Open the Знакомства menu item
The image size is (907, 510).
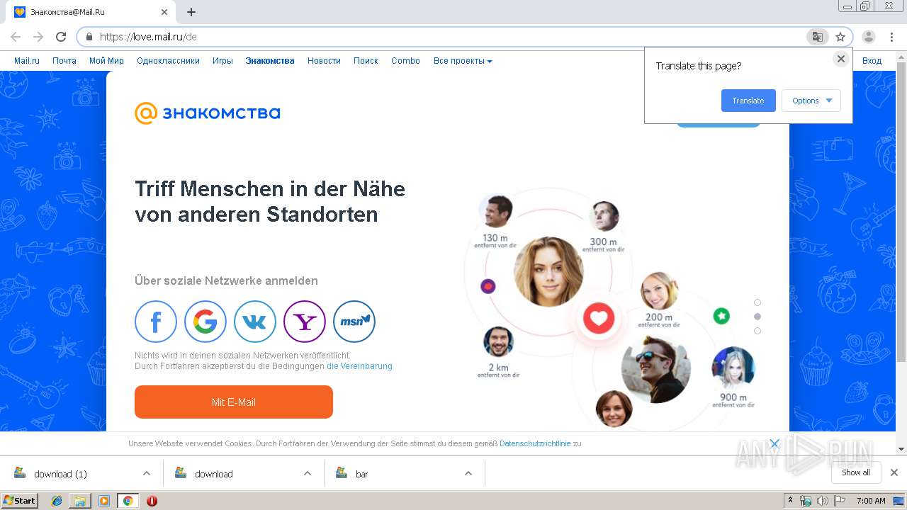point(270,61)
